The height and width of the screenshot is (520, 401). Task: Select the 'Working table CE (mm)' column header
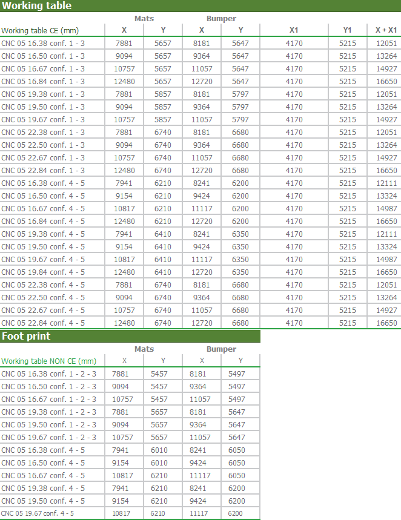(x=40, y=30)
